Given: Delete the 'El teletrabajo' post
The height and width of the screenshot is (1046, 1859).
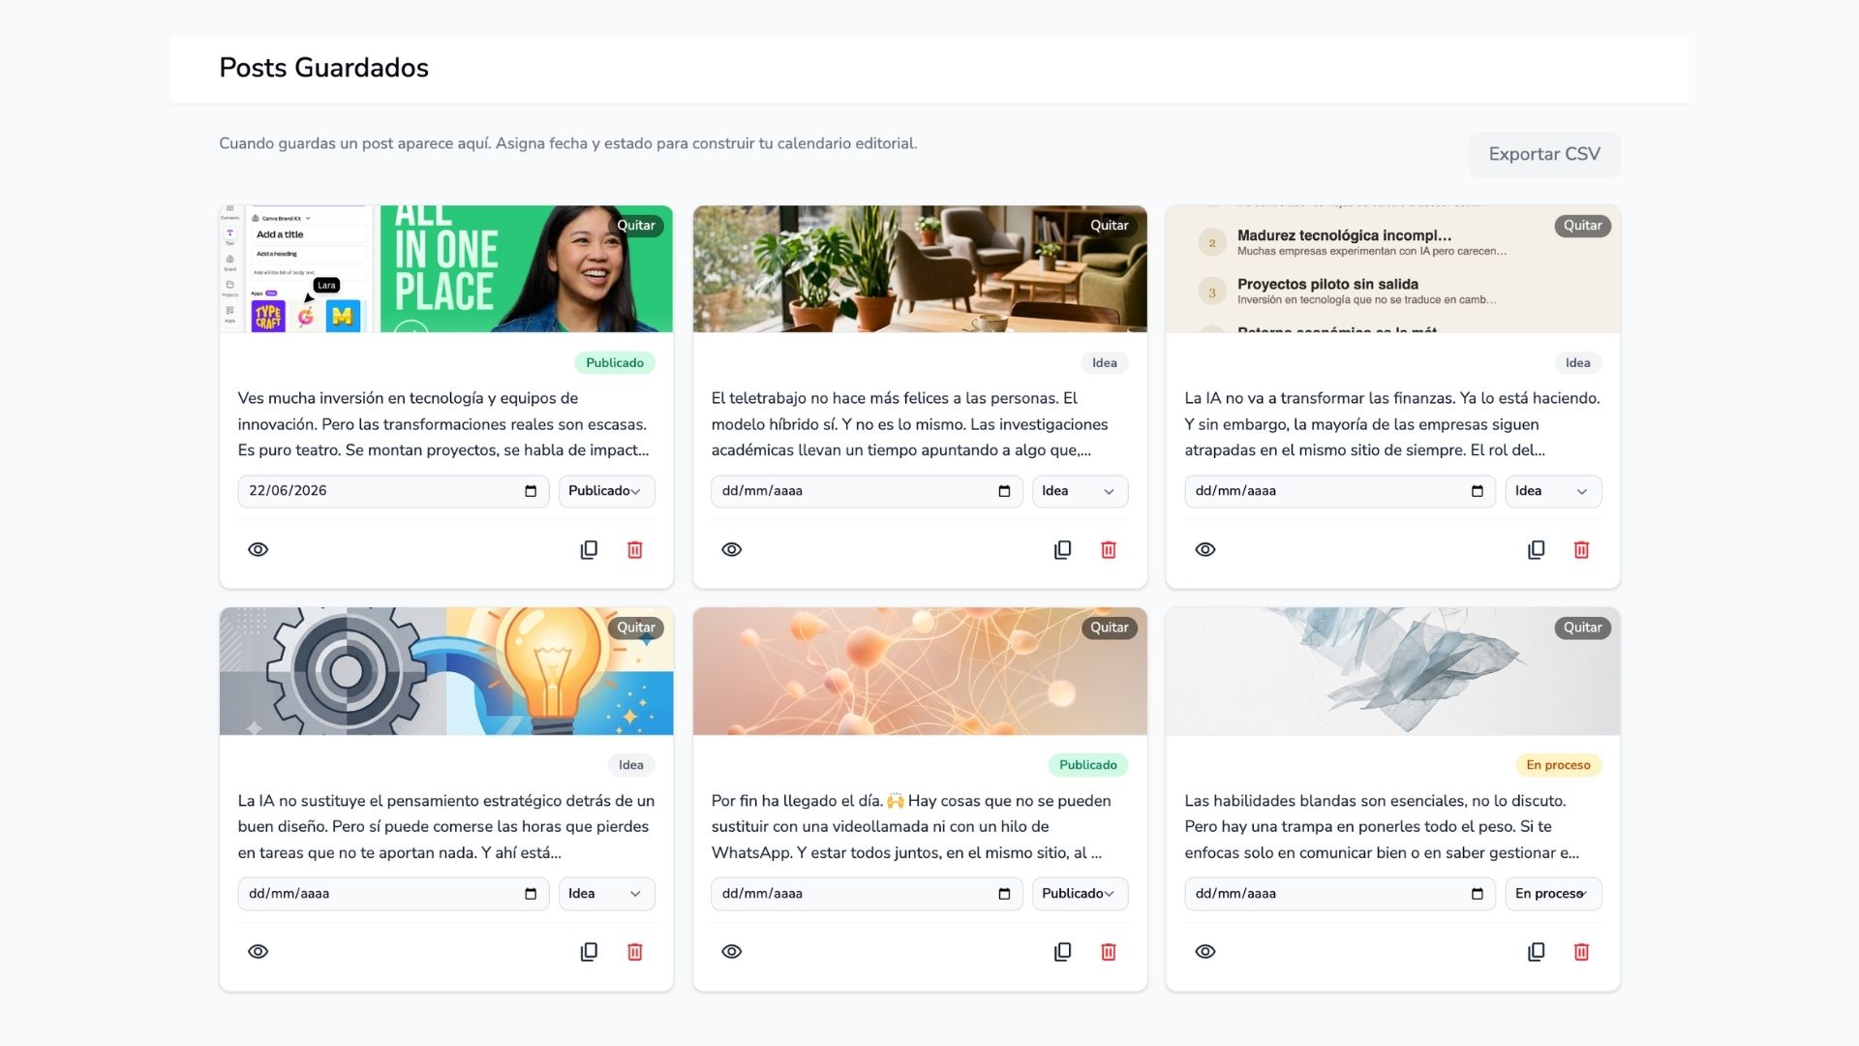Looking at the screenshot, I should tap(1109, 549).
